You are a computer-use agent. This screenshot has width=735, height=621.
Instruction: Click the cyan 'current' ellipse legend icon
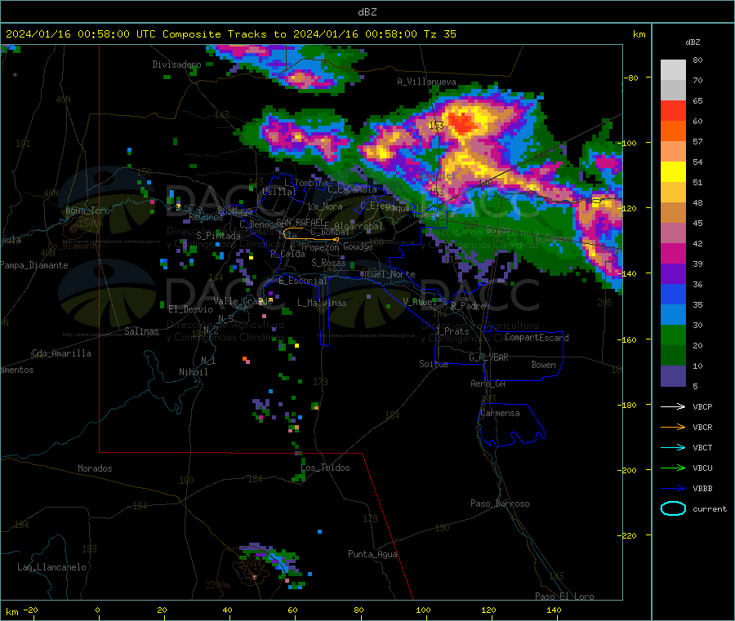[673, 508]
